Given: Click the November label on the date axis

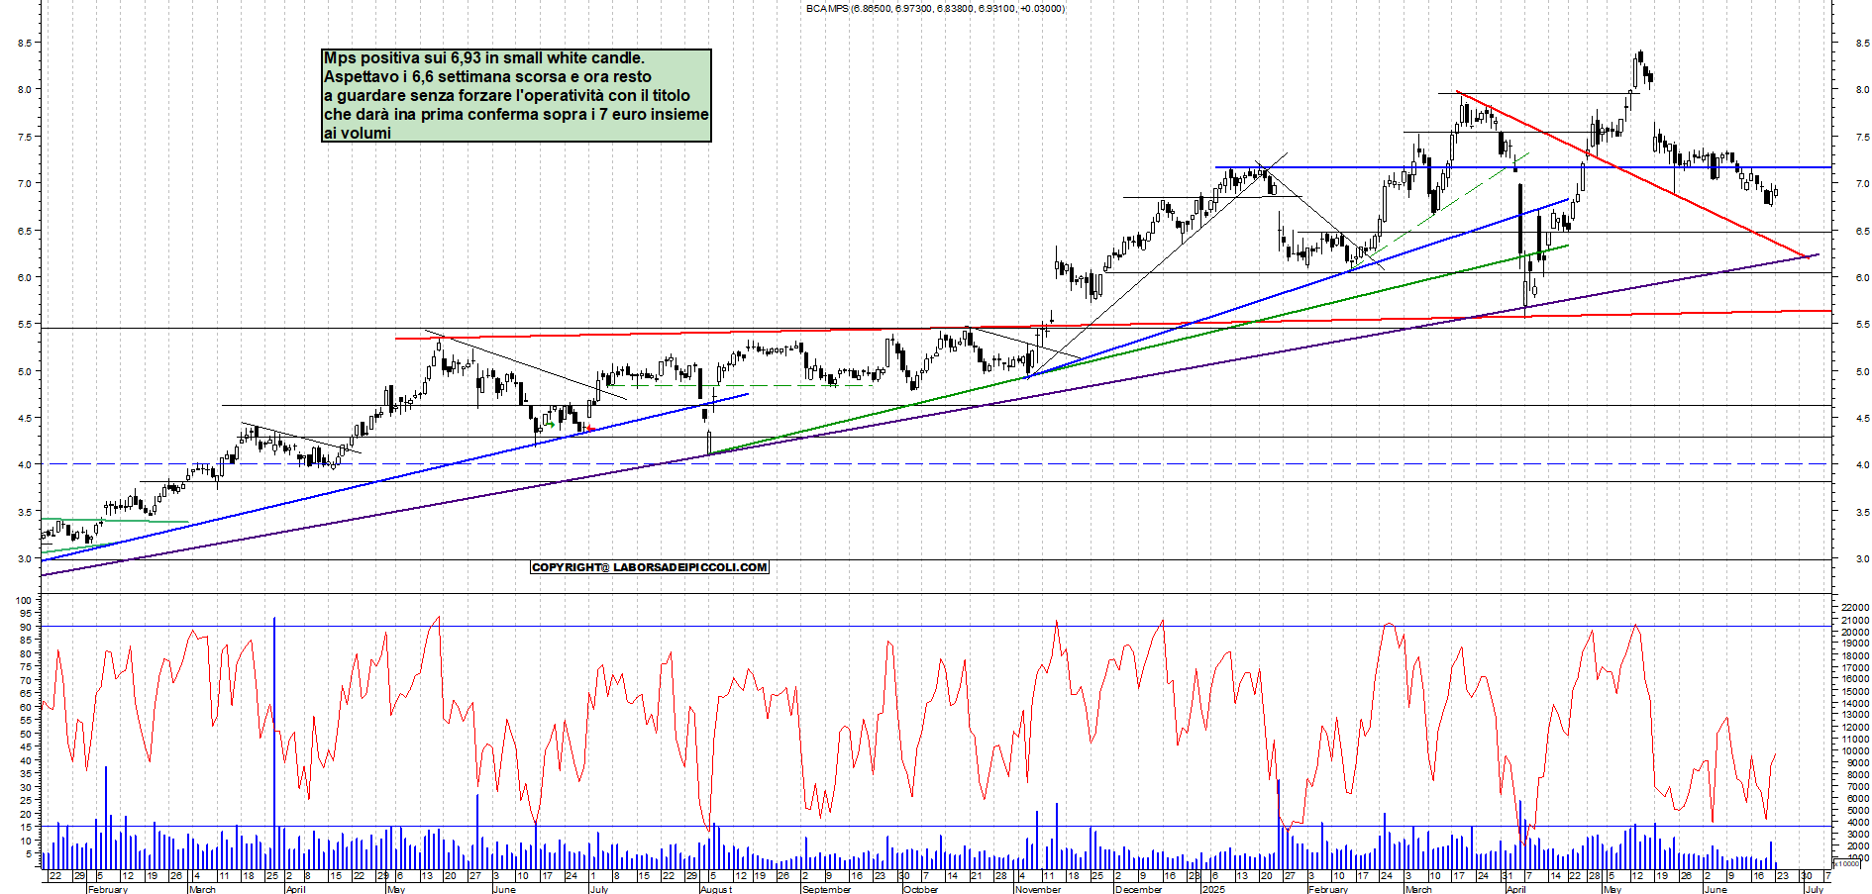Looking at the screenshot, I should point(1038,889).
